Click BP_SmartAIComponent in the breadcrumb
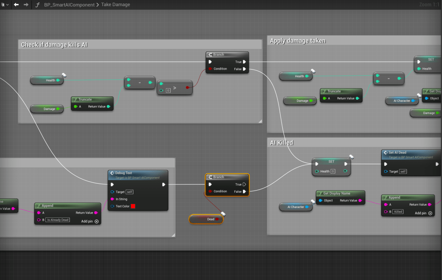Screen dimensions: 442x280 pyautogui.click(x=69, y=5)
